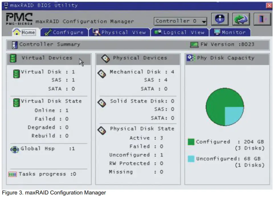
Task: Click 'RW Protected : 0' text
Action: pyautogui.click(x=136, y=163)
